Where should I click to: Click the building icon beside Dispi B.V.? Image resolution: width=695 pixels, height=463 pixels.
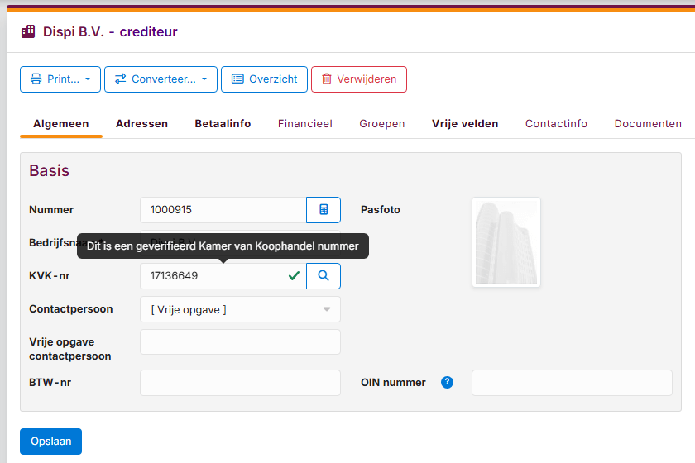(x=28, y=32)
